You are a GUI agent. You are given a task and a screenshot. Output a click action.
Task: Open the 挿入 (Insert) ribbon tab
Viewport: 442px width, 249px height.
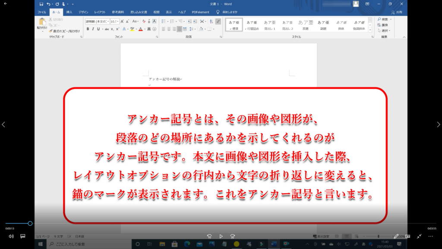click(x=69, y=12)
